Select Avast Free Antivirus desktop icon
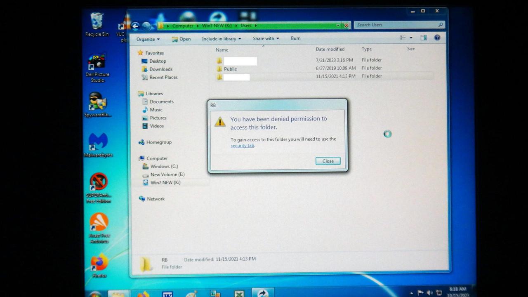 [x=99, y=228]
